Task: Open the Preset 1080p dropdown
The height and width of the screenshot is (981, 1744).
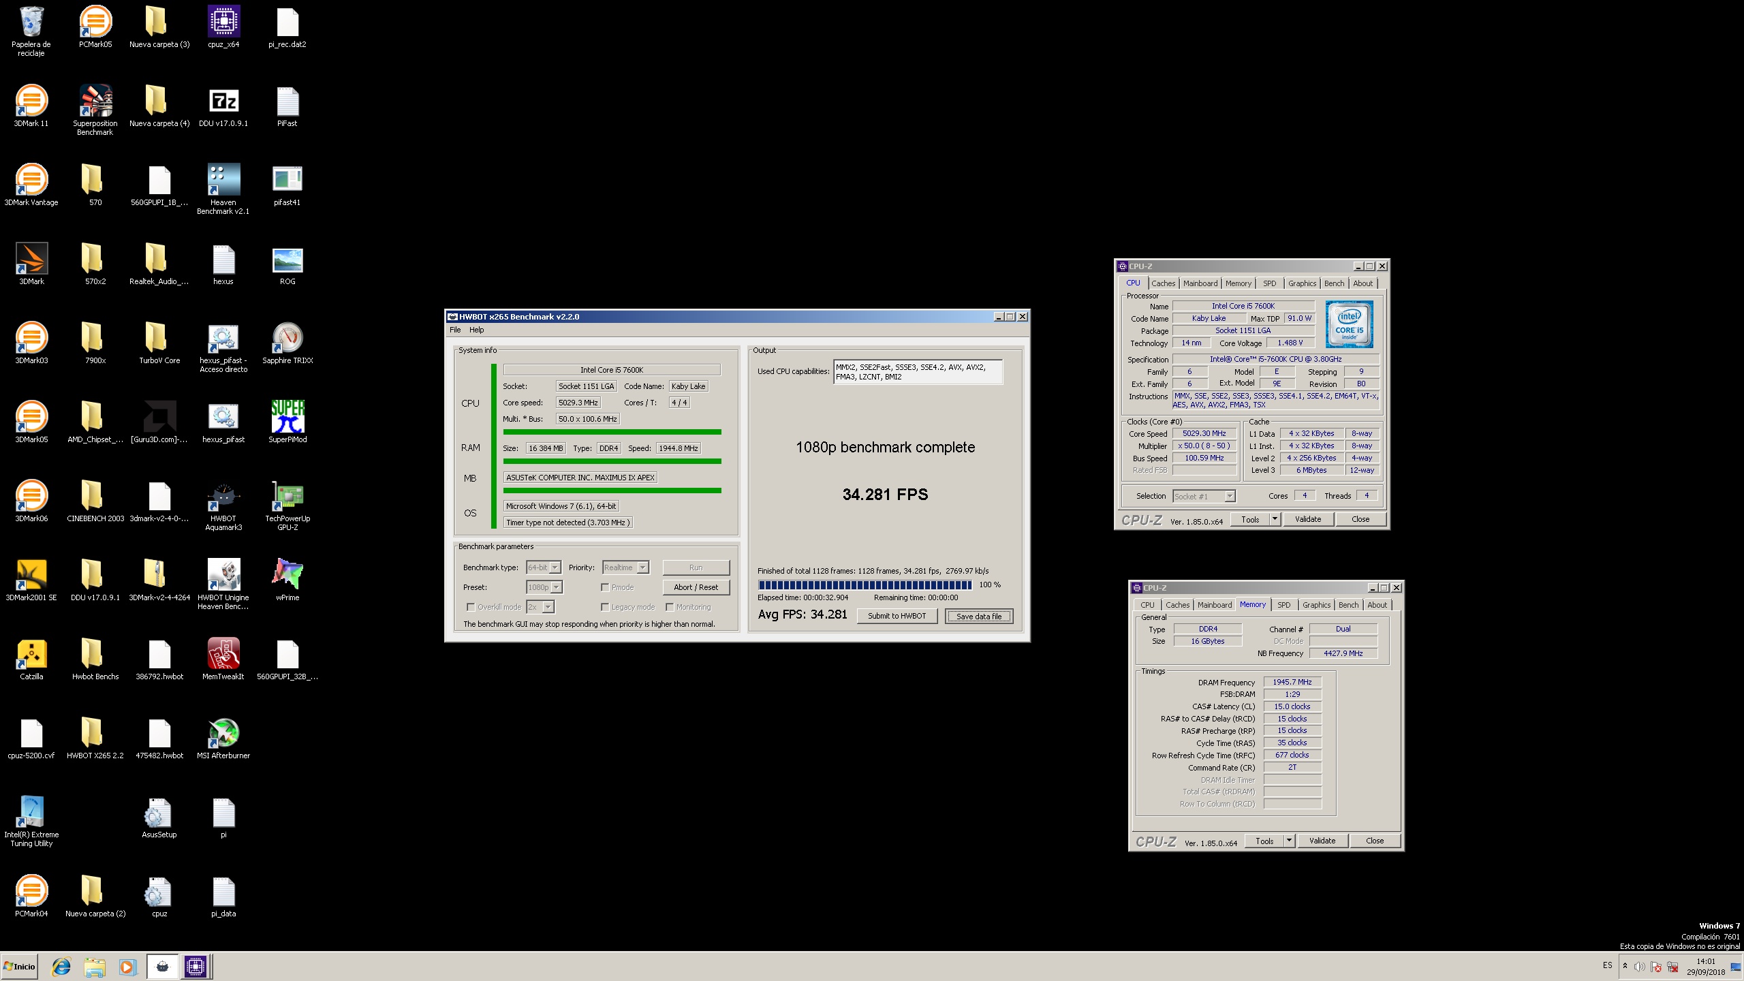Action: (544, 587)
